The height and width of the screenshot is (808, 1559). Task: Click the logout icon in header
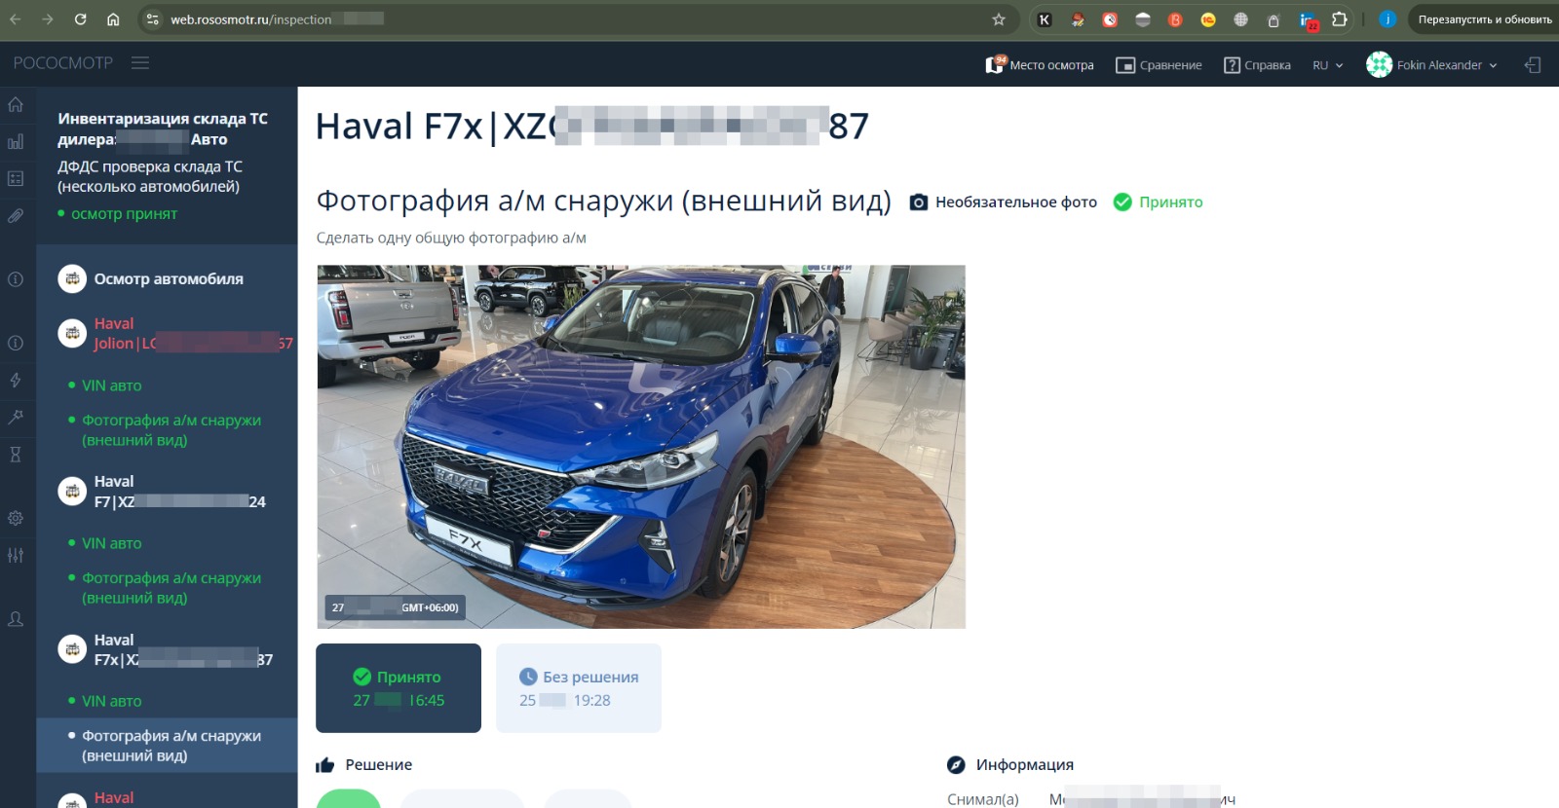1533,65
